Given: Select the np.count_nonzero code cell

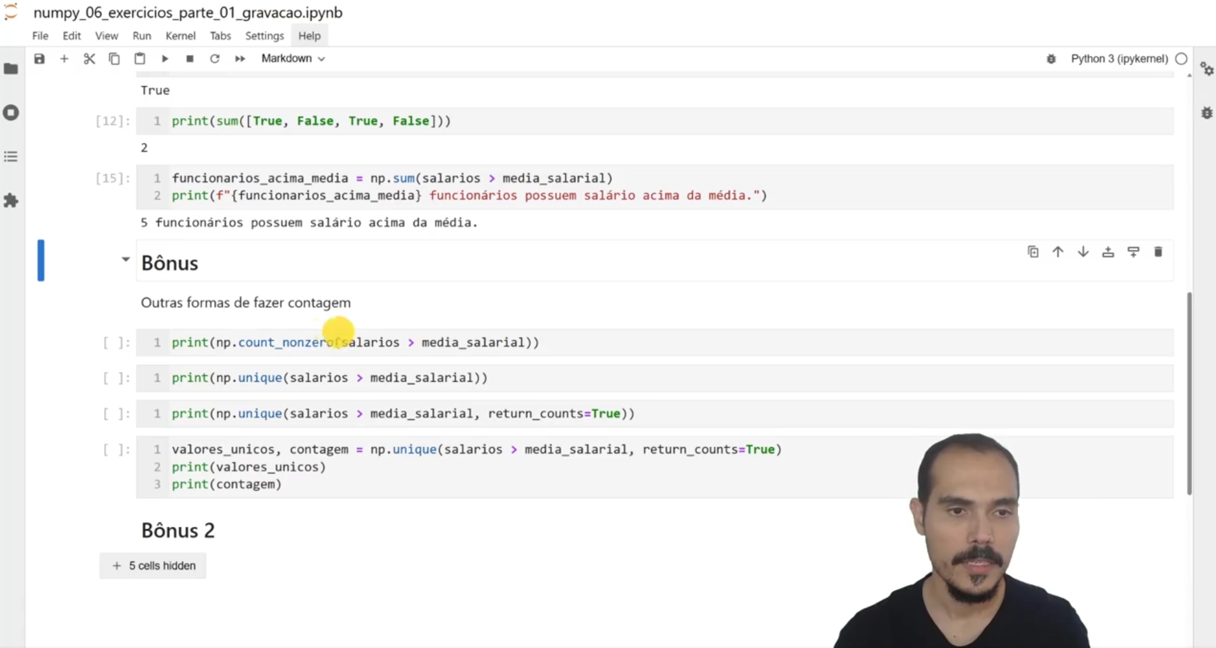Looking at the screenshot, I should pos(655,342).
